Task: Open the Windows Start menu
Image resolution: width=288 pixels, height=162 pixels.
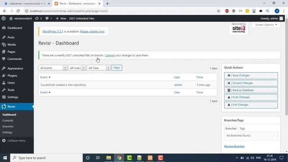Action: point(5,158)
